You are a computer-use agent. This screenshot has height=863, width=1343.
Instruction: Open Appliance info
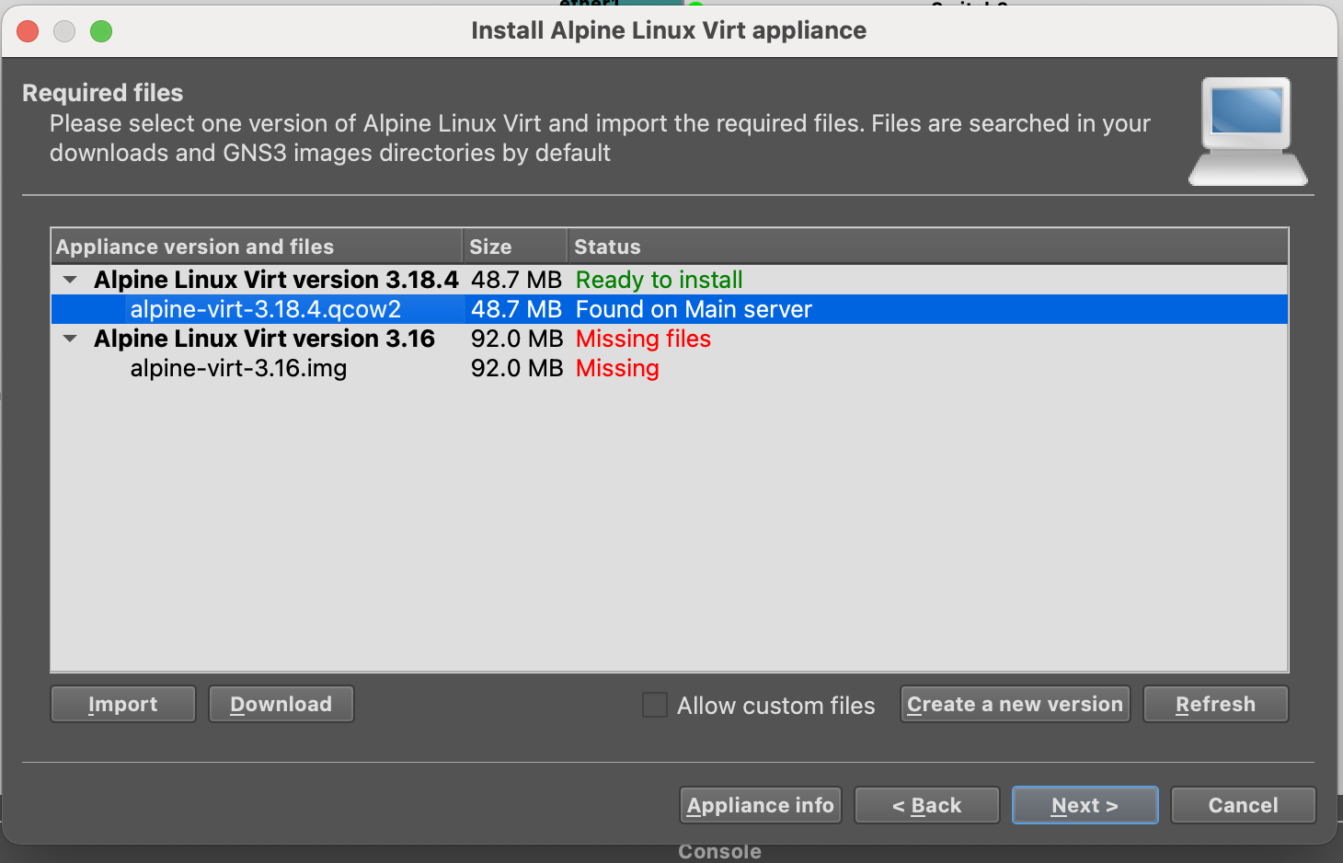pos(760,805)
